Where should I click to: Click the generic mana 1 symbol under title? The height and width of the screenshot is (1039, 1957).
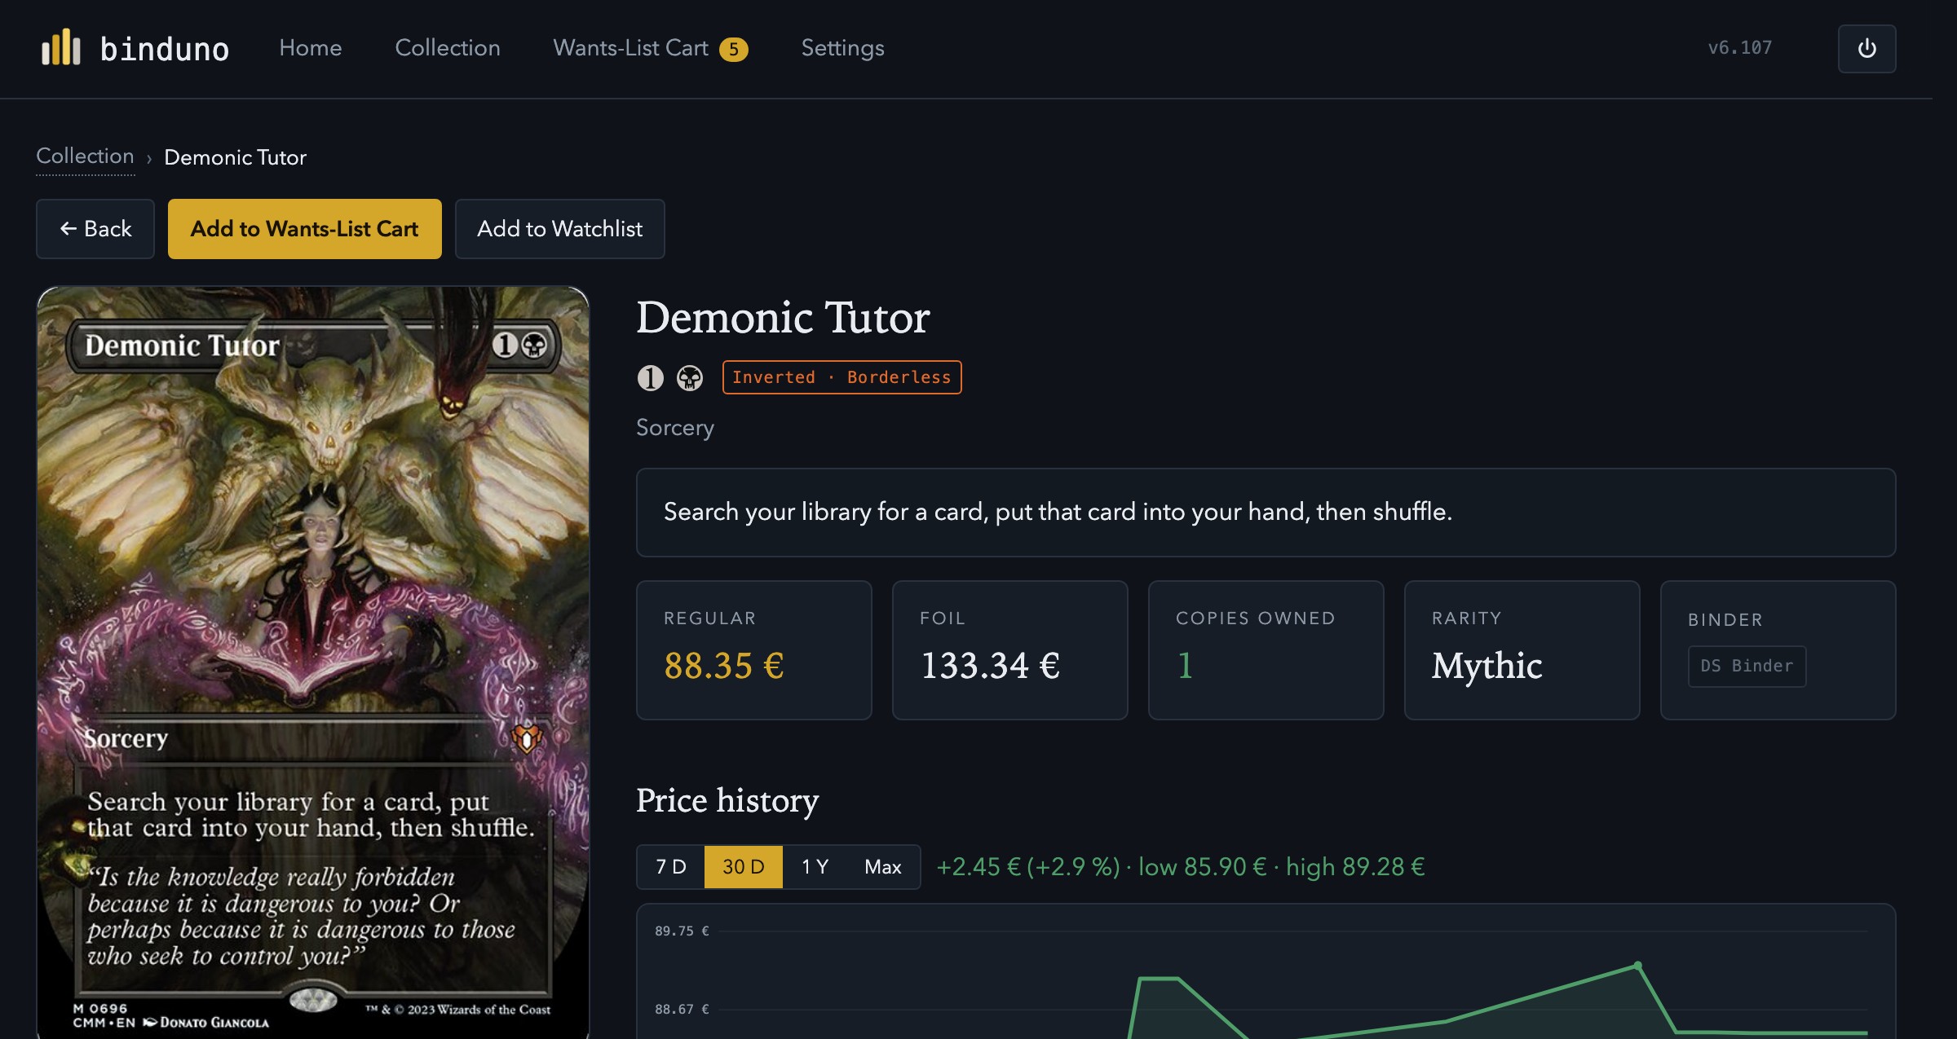[650, 377]
